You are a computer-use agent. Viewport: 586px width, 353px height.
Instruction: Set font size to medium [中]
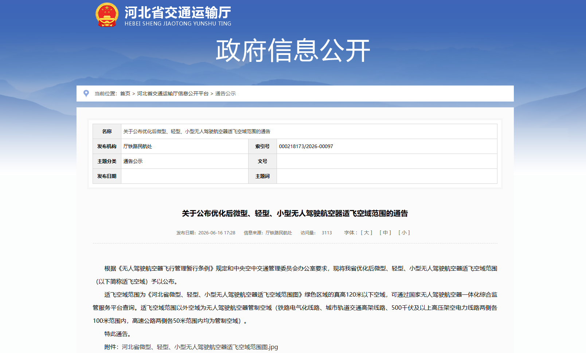pyautogui.click(x=386, y=233)
